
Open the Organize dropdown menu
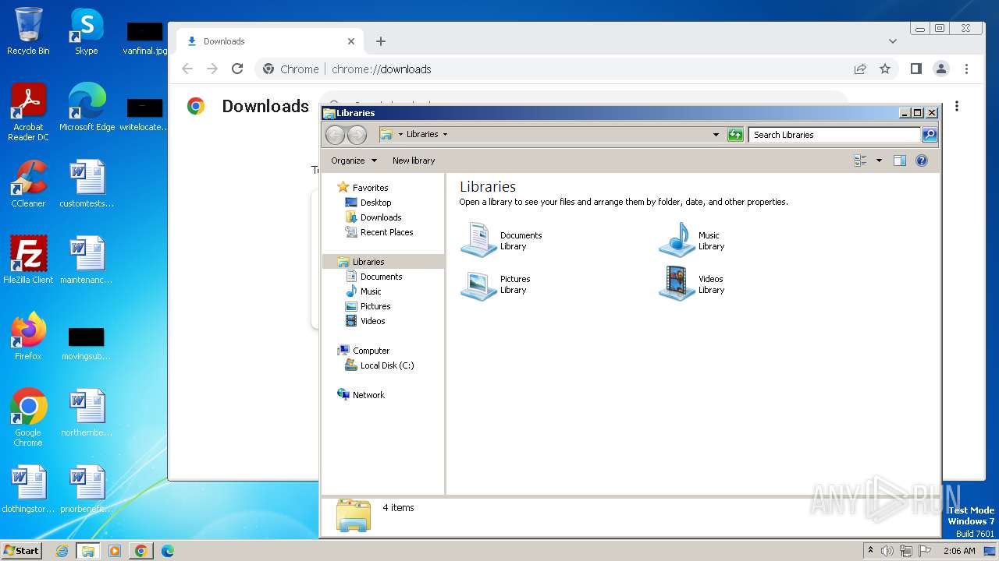click(x=354, y=161)
